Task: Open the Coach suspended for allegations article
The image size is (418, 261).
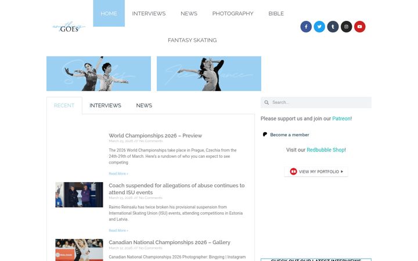Action: pyautogui.click(x=176, y=189)
